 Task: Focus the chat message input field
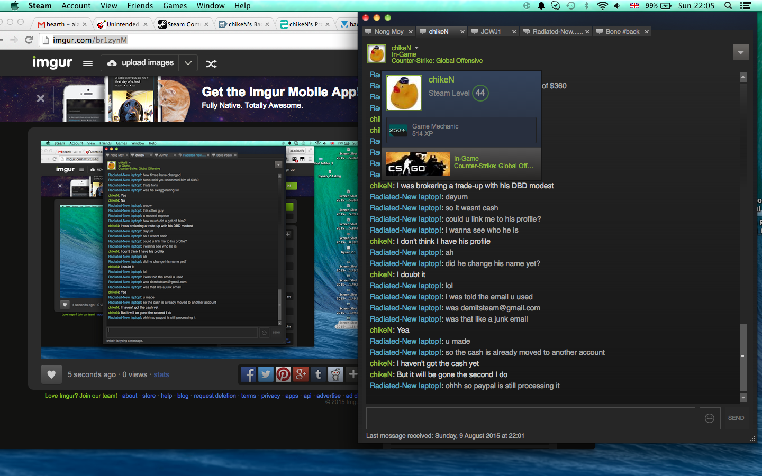pos(530,418)
